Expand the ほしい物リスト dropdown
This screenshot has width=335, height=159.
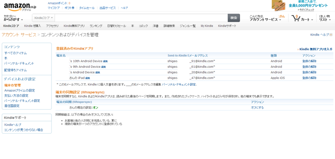[325, 18]
